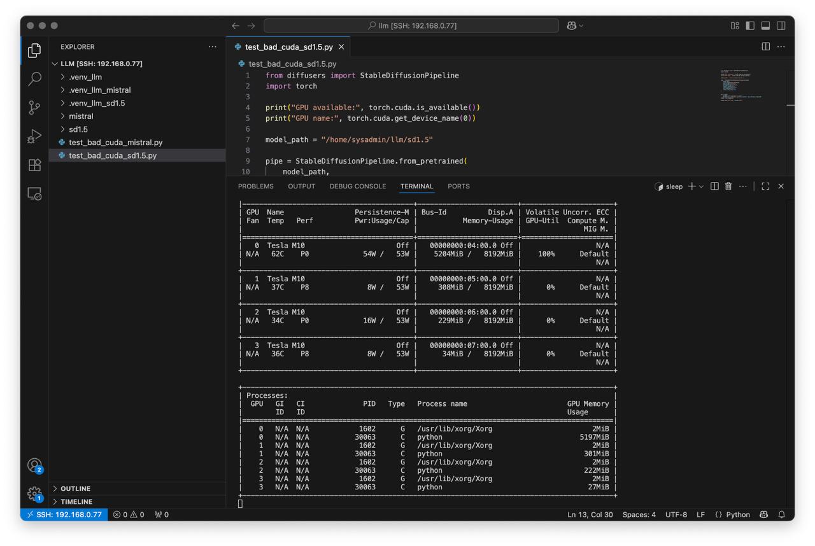The image size is (815, 546).
Task: Click Ln 13, Col 30 position indicator
Action: (590, 514)
